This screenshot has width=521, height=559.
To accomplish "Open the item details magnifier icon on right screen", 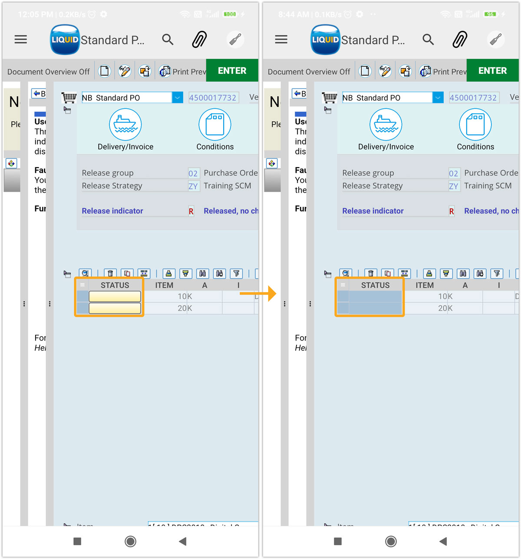I will click(x=346, y=273).
